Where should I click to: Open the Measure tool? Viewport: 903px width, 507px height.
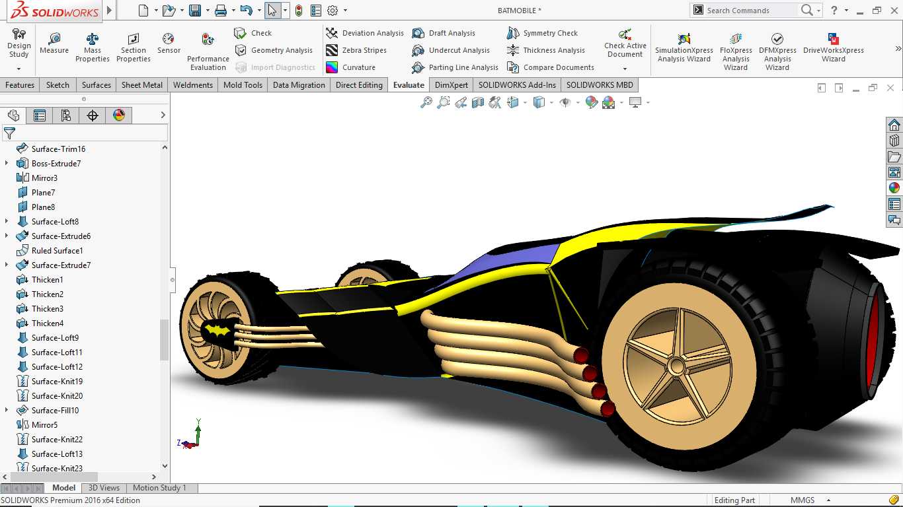click(x=54, y=44)
